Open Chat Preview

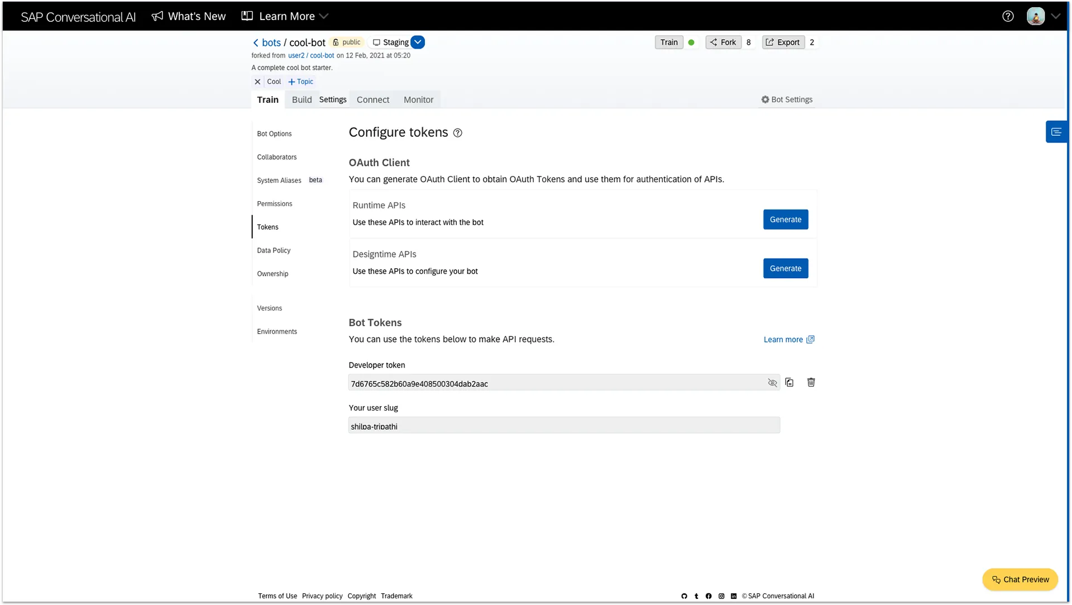[x=1020, y=579]
